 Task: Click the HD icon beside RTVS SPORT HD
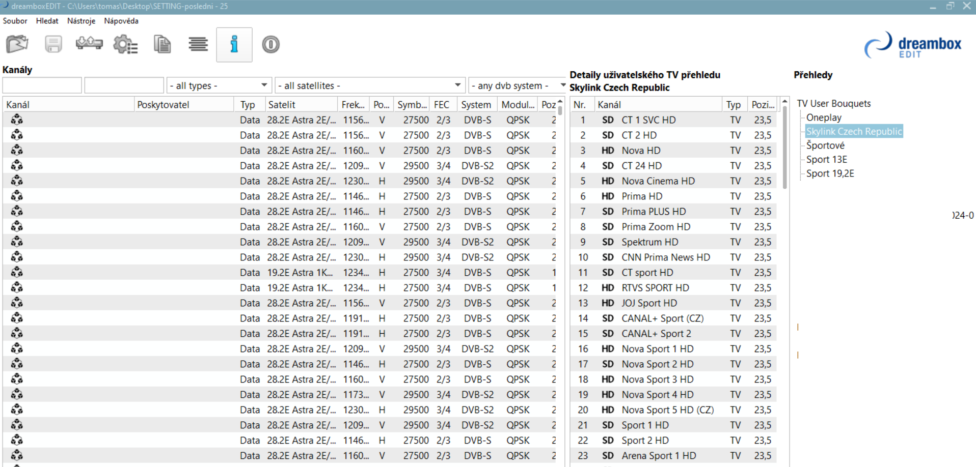608,288
